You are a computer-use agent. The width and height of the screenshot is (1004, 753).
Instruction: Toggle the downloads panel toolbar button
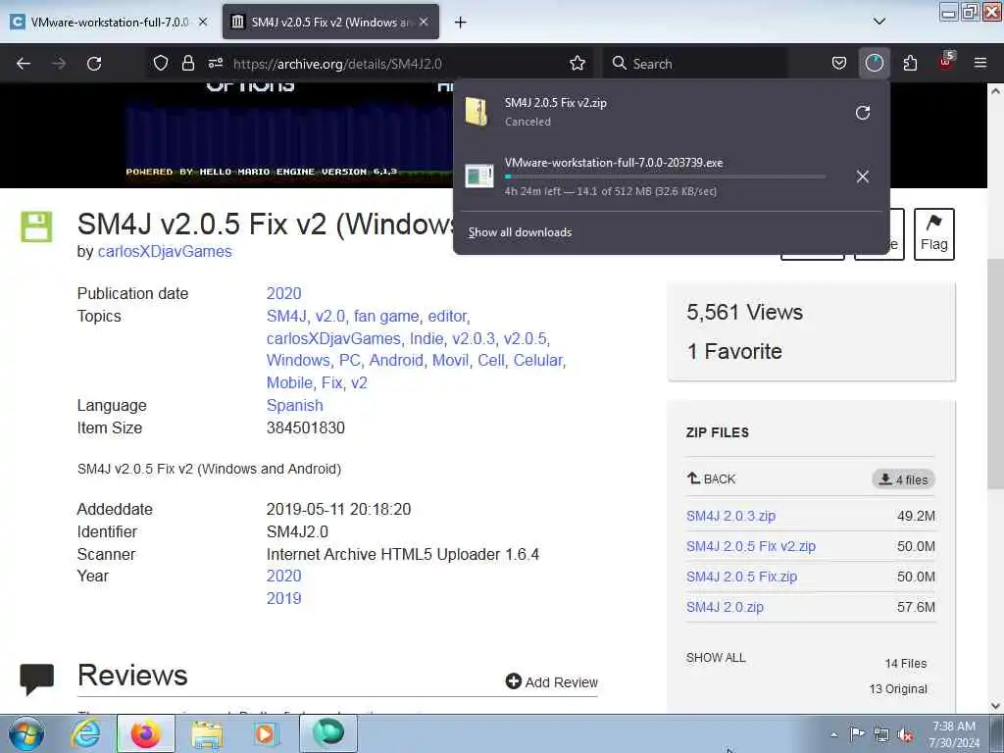click(x=874, y=63)
